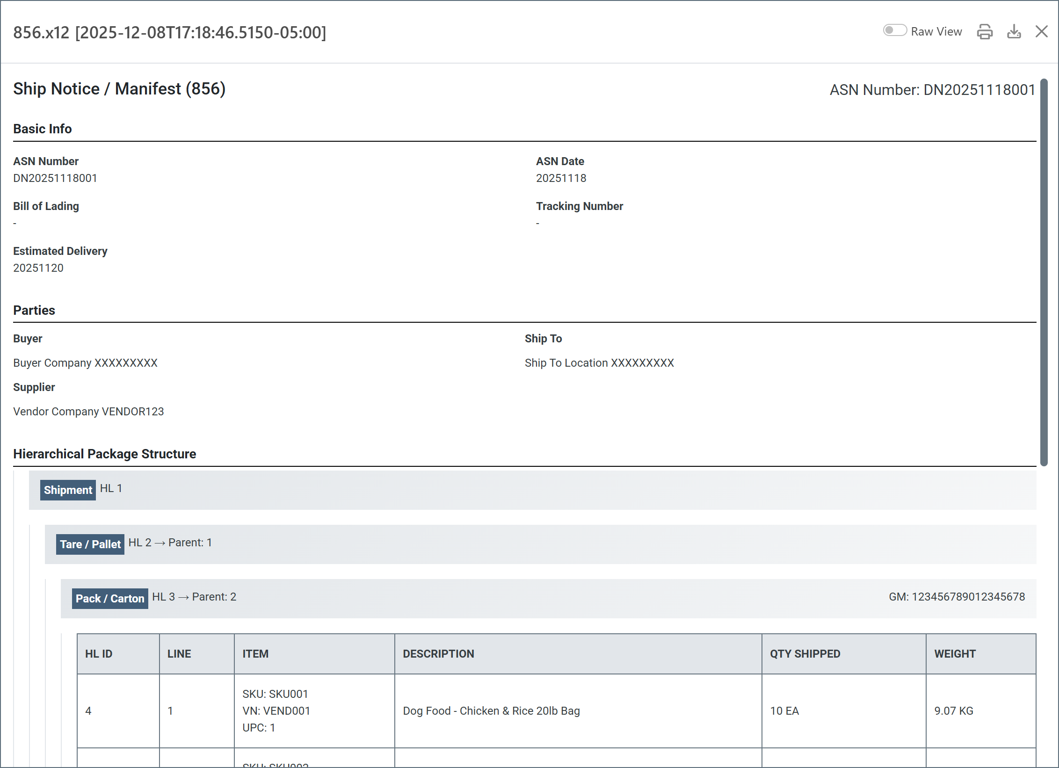
Task: Click the ASN Number value DN20251118001
Action: tap(55, 178)
